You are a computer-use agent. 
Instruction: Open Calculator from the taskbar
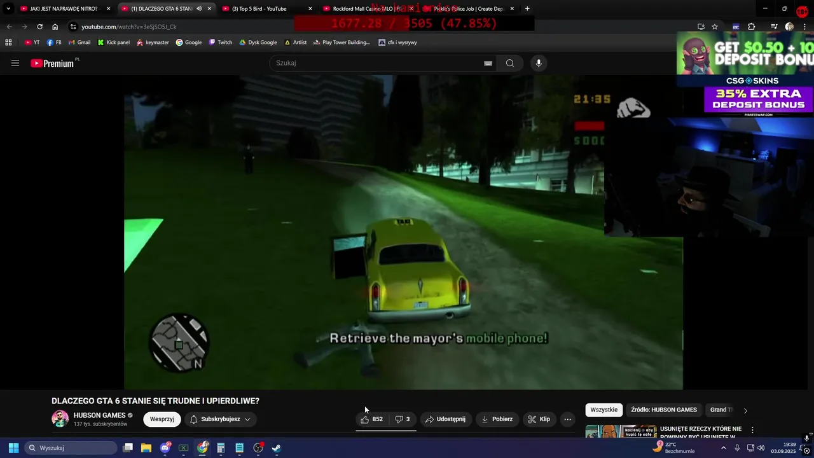pos(221,448)
